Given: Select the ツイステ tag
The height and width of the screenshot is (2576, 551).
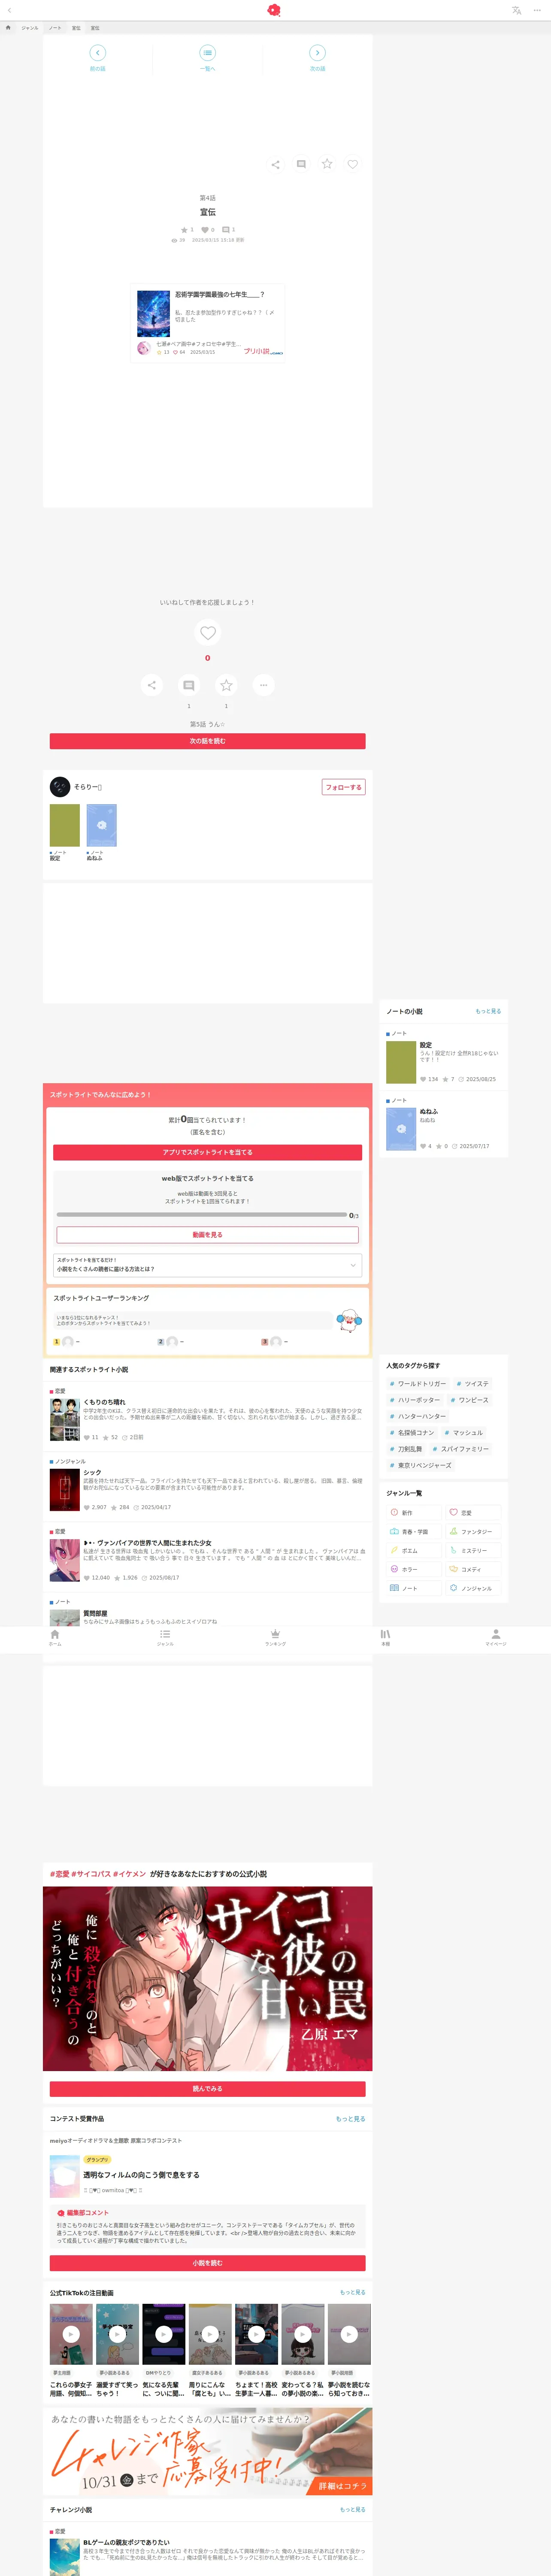Looking at the screenshot, I should (473, 1384).
